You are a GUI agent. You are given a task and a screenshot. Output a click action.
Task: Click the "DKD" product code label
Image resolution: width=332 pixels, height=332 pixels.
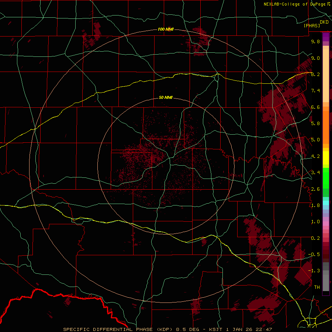pyautogui.click(x=324, y=22)
